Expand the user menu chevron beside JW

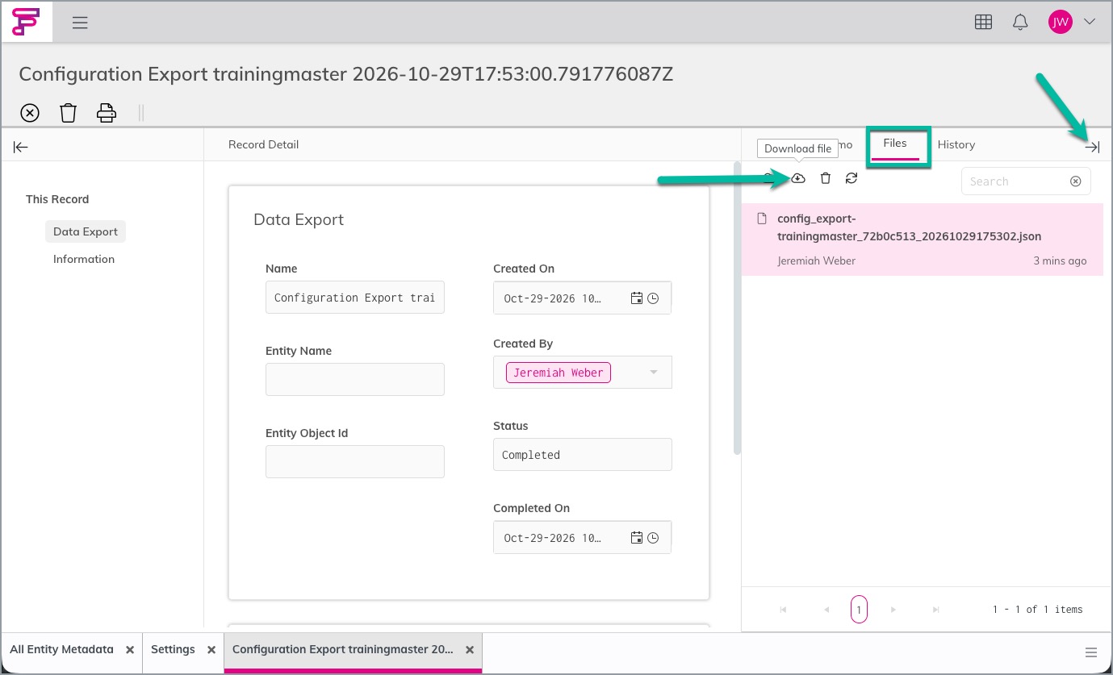pos(1089,22)
